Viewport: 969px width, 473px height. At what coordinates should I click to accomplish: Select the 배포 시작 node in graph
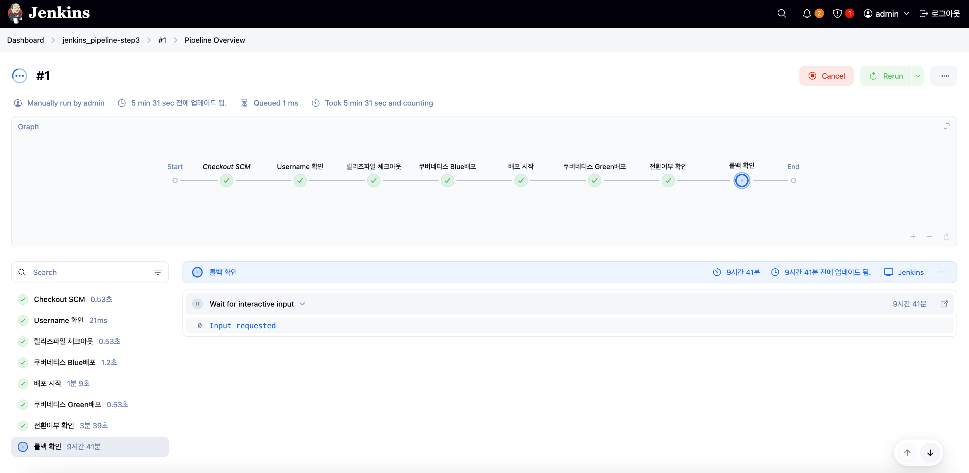[521, 181]
